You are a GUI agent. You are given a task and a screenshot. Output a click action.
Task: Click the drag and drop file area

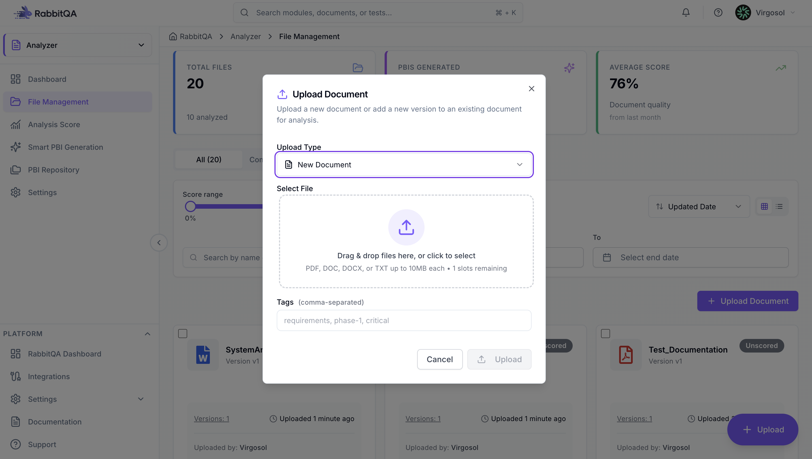point(406,242)
